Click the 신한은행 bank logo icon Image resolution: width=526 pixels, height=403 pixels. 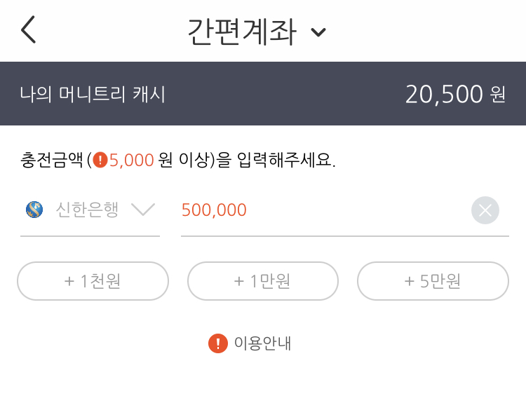pos(34,210)
